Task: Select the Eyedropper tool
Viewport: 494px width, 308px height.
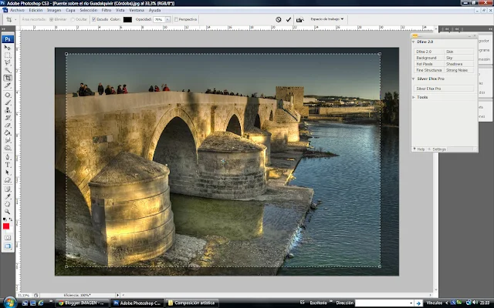Action: tap(8, 197)
